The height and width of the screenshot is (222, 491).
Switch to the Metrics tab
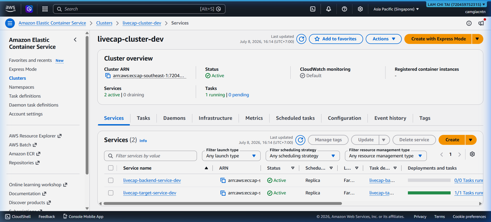(x=254, y=118)
